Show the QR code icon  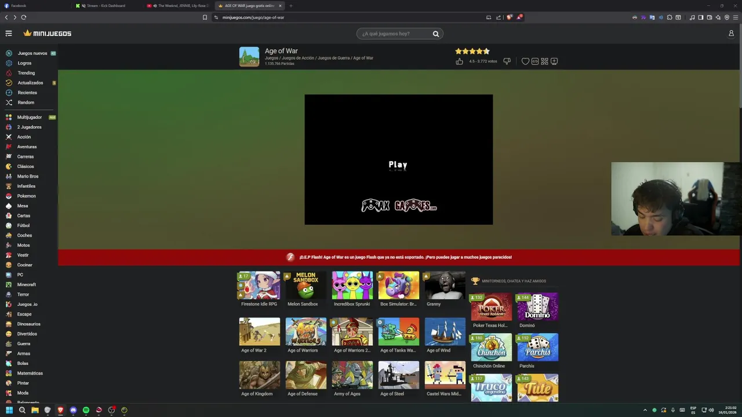(x=544, y=61)
